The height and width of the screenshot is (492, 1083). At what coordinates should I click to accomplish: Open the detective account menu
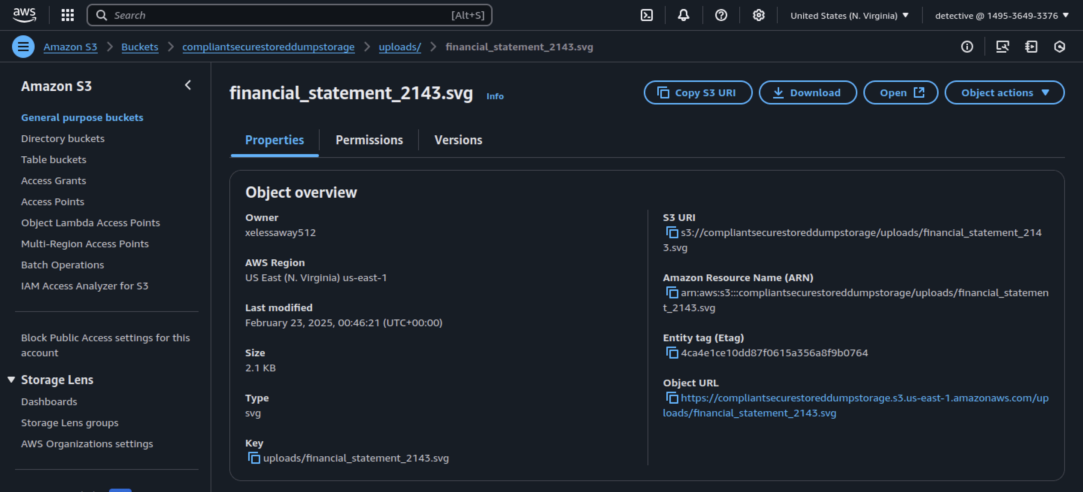click(1002, 15)
